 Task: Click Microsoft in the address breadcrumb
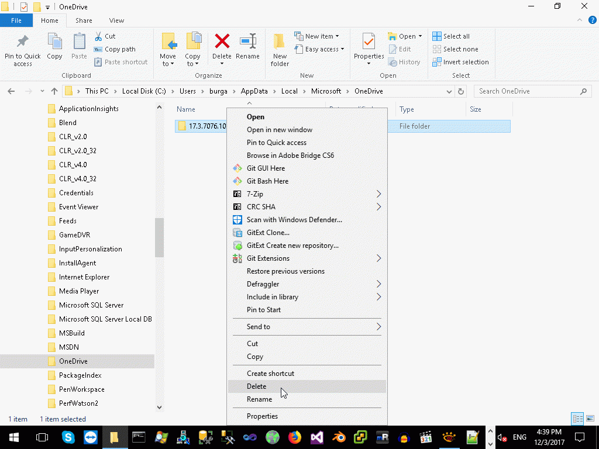click(x=326, y=91)
